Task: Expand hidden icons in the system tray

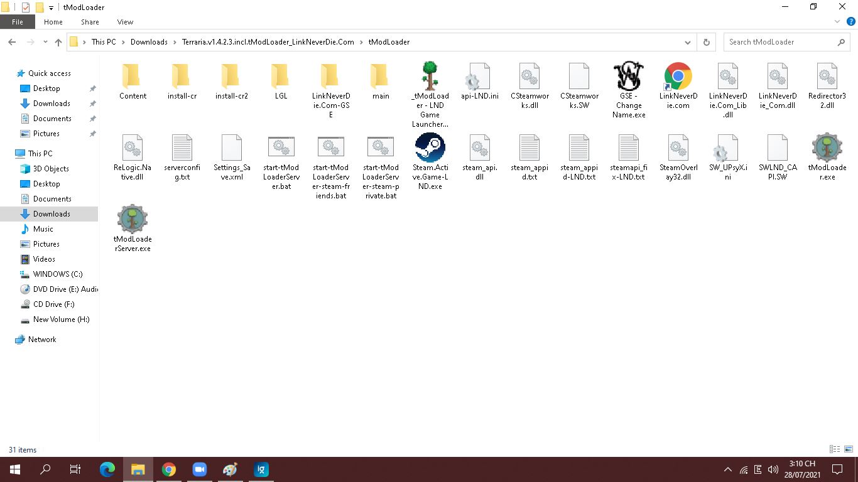Action: [727, 469]
